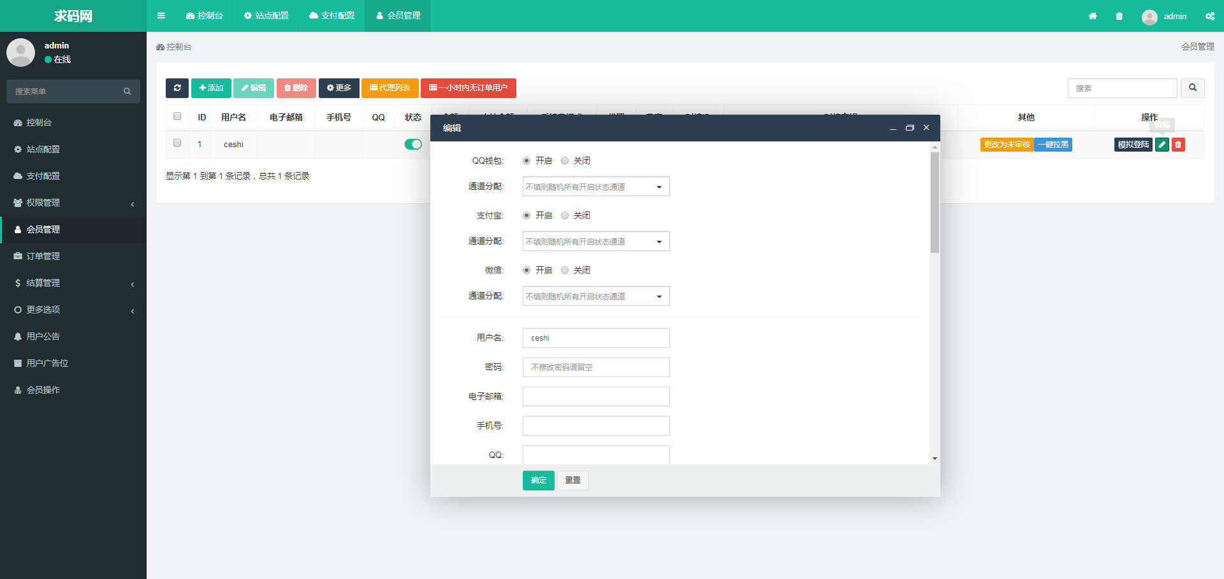Check the checkbox on the ceshi row
The image size is (1224, 579).
tap(177, 143)
